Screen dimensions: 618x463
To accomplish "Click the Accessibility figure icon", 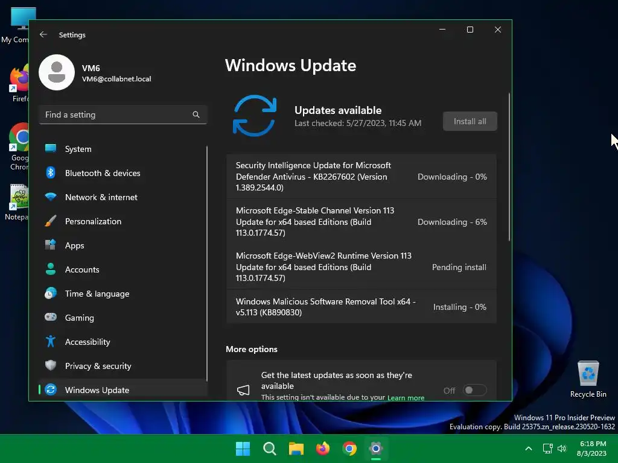I will point(51,341).
